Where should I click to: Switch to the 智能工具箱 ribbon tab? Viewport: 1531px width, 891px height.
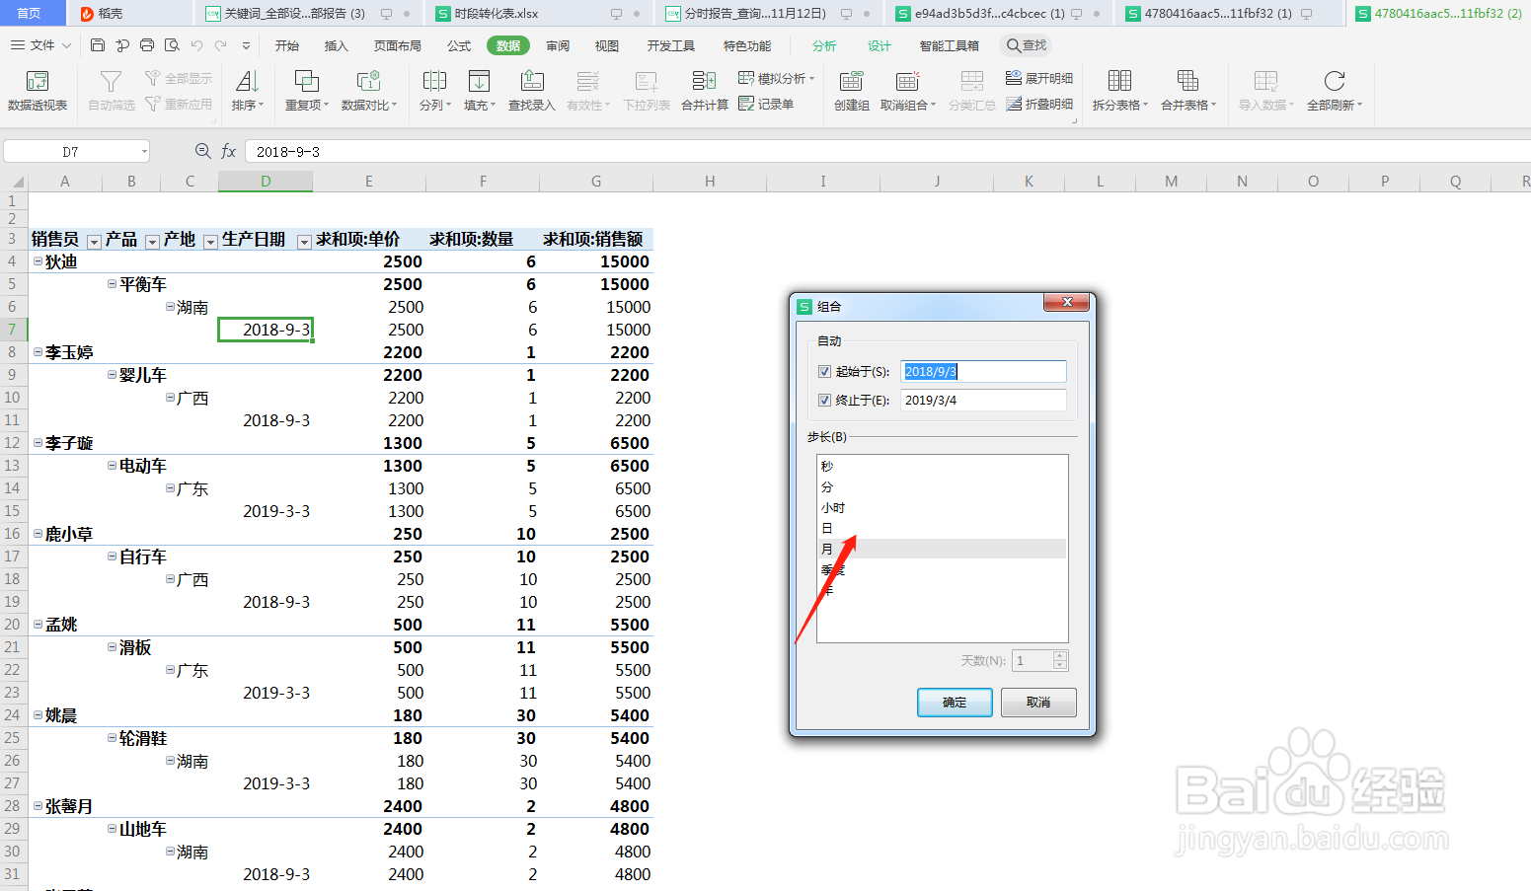pos(950,45)
